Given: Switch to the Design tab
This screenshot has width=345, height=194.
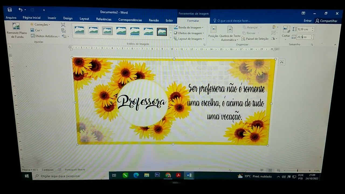Looking at the screenshot, I should coord(68,18).
